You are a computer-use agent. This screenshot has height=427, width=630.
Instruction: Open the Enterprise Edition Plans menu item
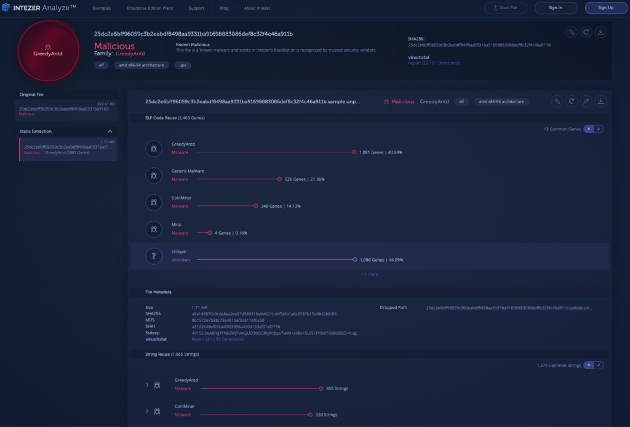click(150, 8)
